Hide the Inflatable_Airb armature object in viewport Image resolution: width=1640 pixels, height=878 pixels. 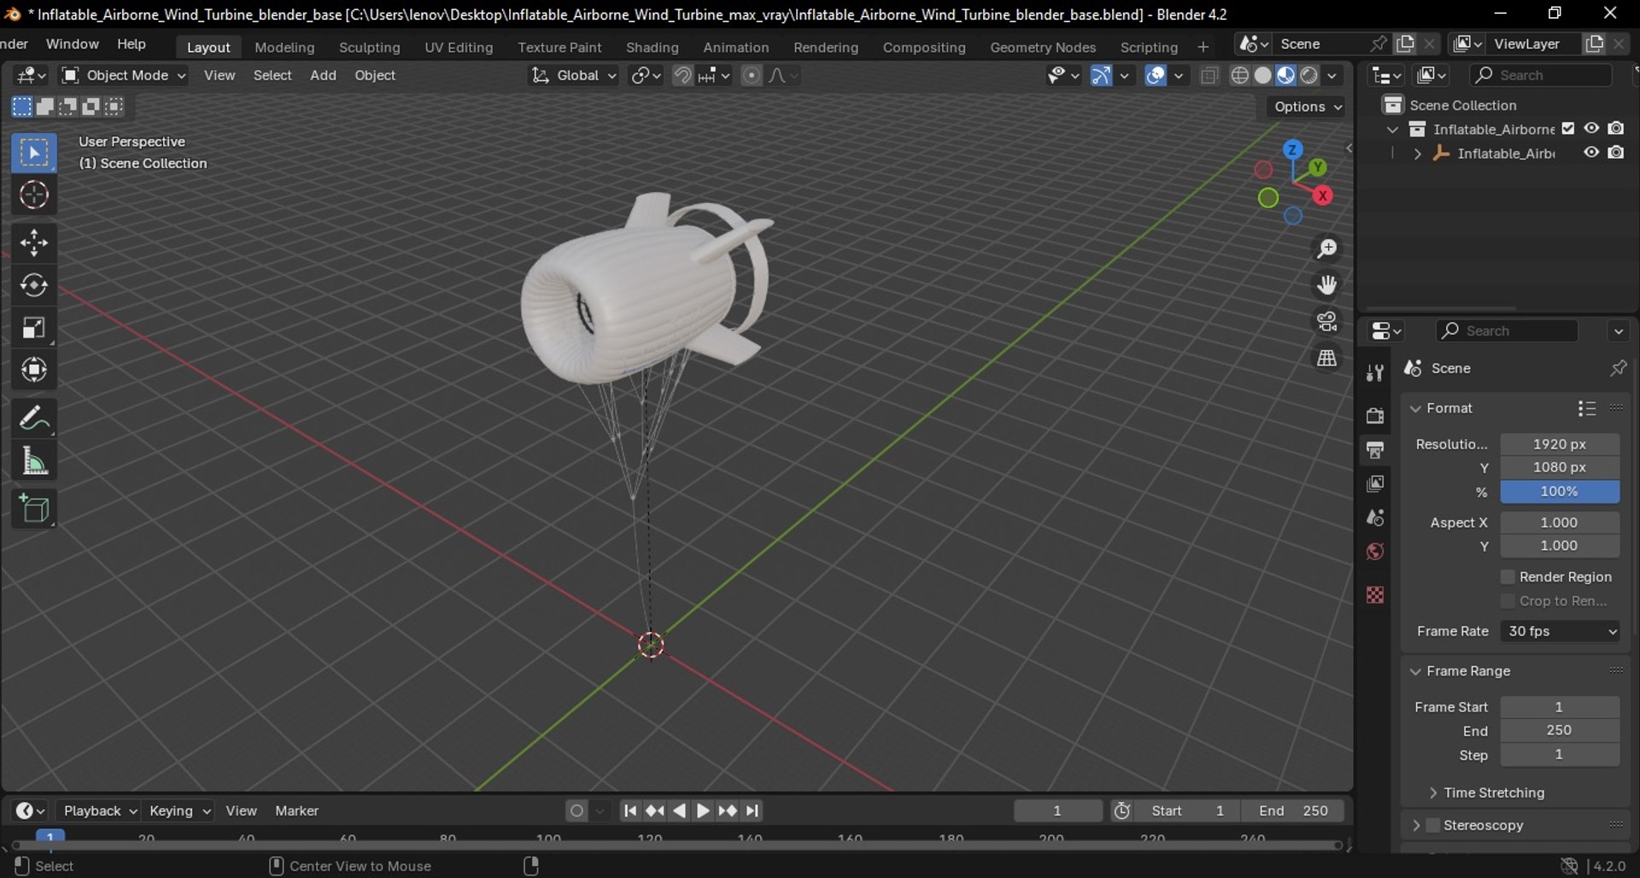[x=1591, y=153]
